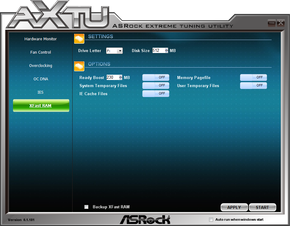Click the OPTIONS section chip icon
Viewport: 290px width, 226px height.
(x=79, y=66)
